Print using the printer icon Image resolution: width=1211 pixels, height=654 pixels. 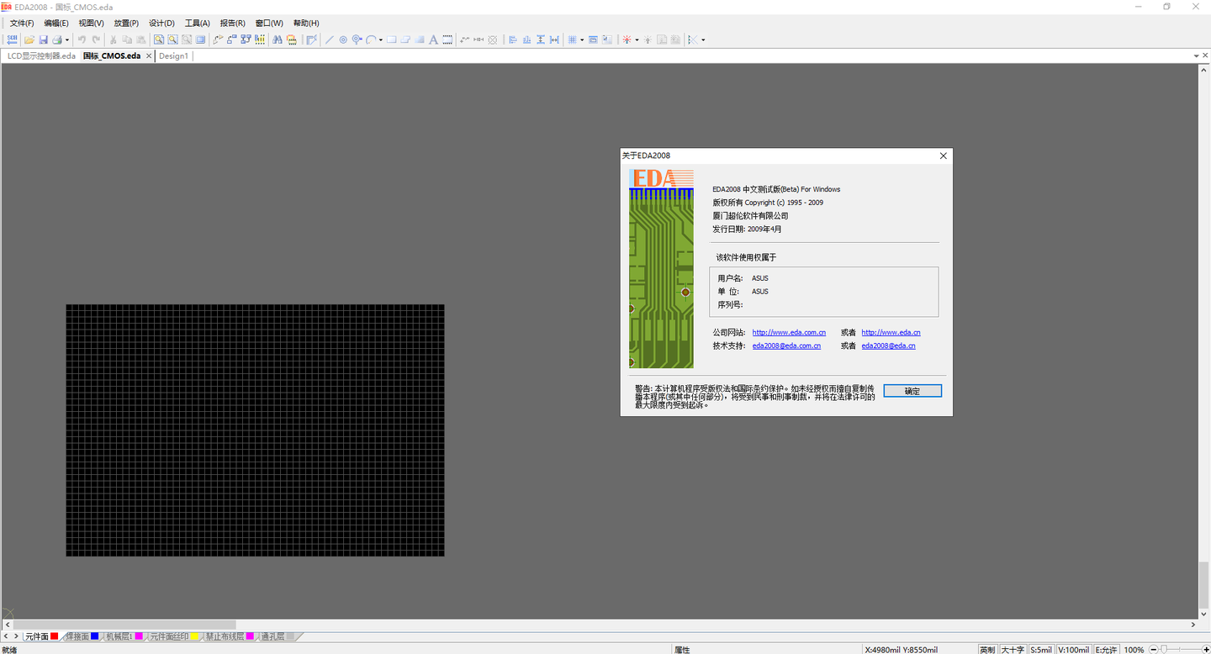(x=56, y=40)
